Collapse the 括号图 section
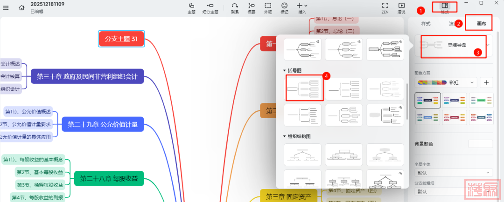 point(285,70)
